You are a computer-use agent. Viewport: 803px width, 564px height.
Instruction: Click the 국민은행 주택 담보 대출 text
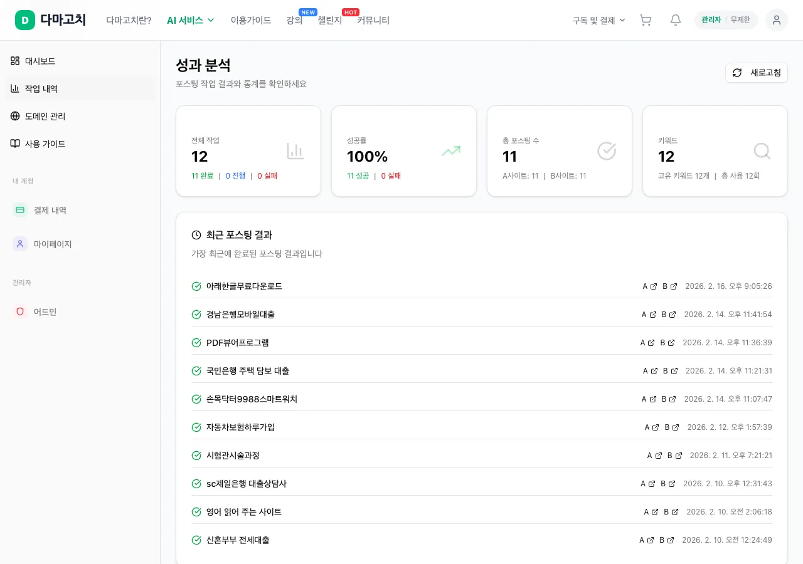click(x=248, y=371)
